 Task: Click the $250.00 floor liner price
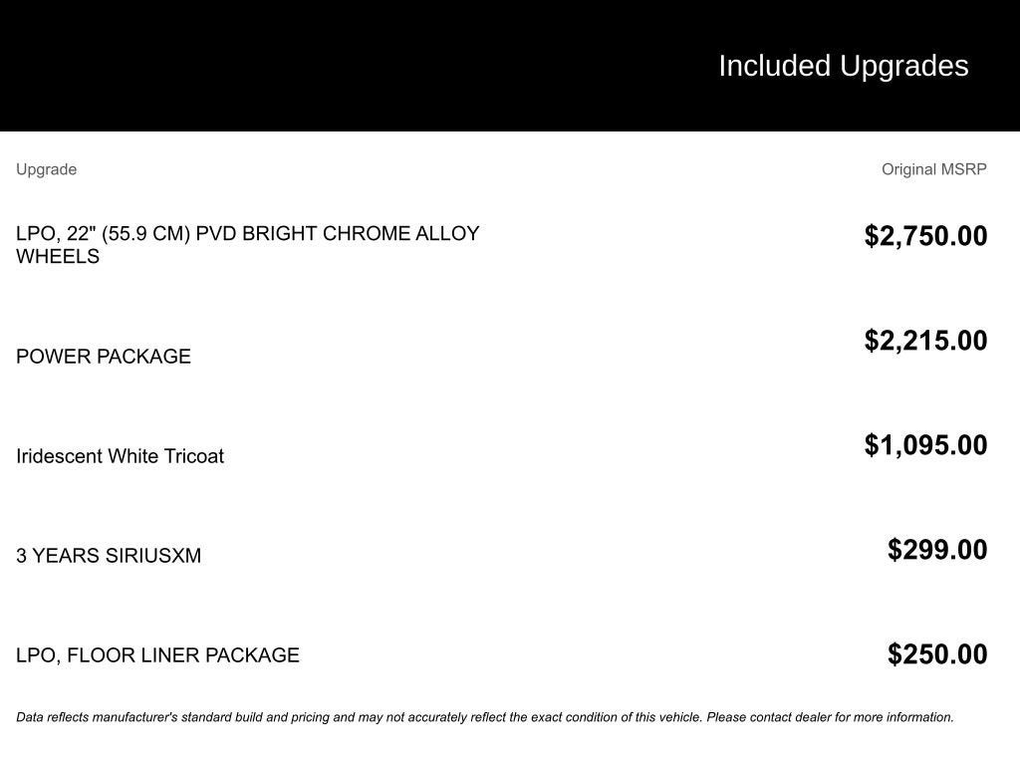point(937,654)
